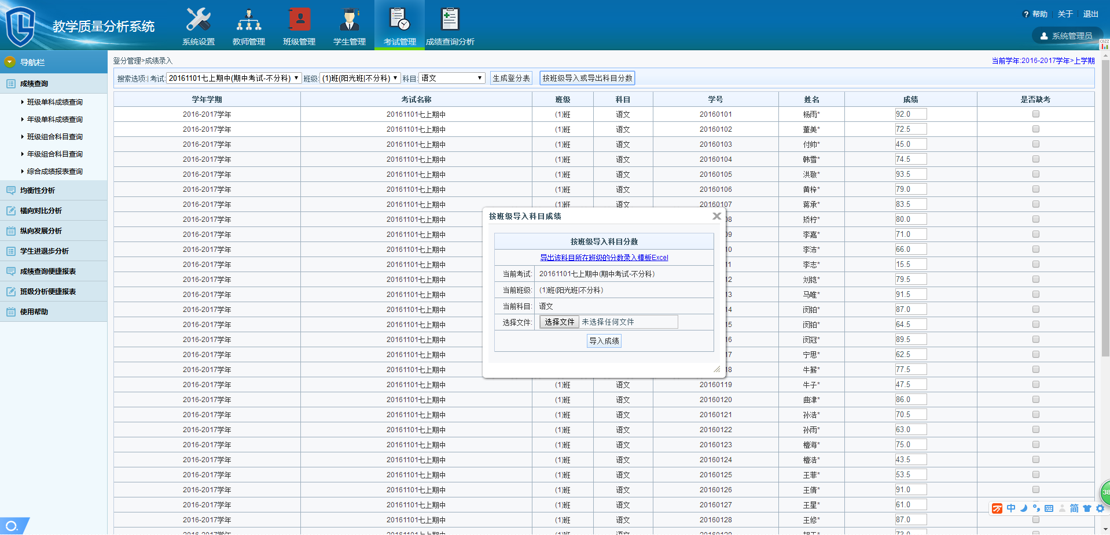Click the Sogou input method logo
The image size is (1110, 535).
pyautogui.click(x=997, y=508)
